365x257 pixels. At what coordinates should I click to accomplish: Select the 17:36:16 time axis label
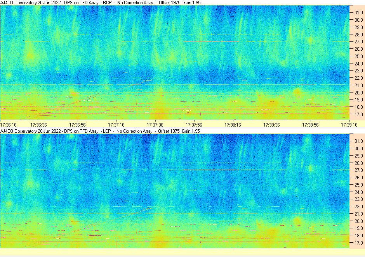coord(8,125)
